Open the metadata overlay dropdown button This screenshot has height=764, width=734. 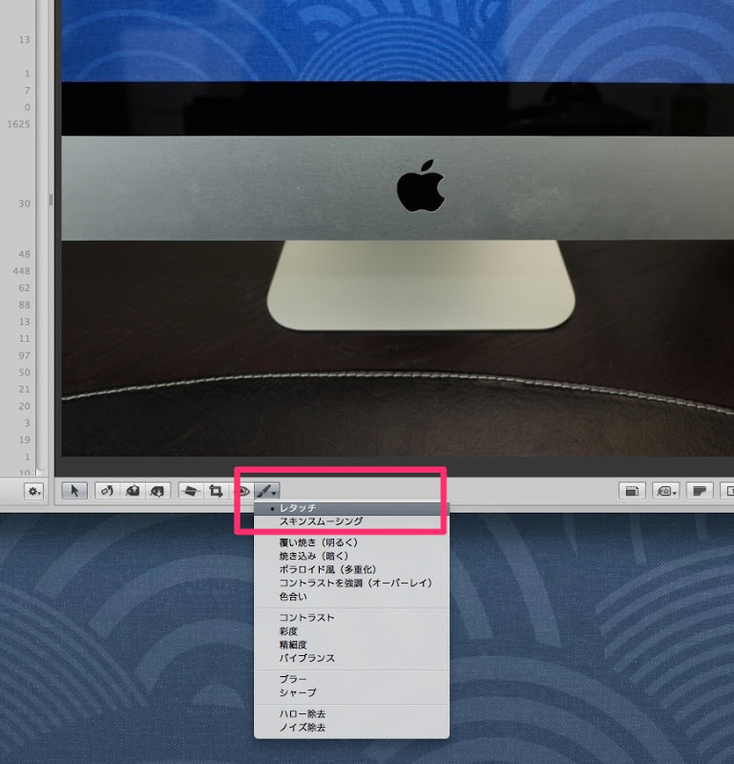[666, 491]
